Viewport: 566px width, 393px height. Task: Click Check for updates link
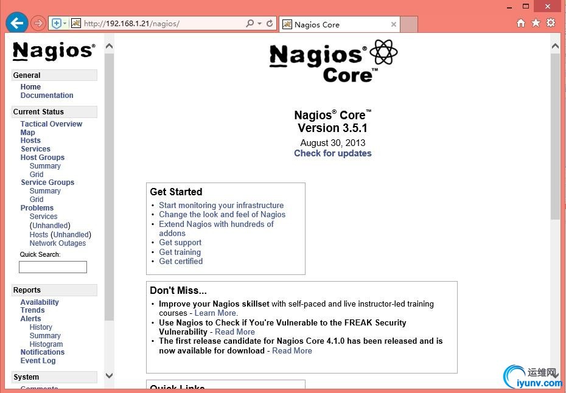pos(332,153)
